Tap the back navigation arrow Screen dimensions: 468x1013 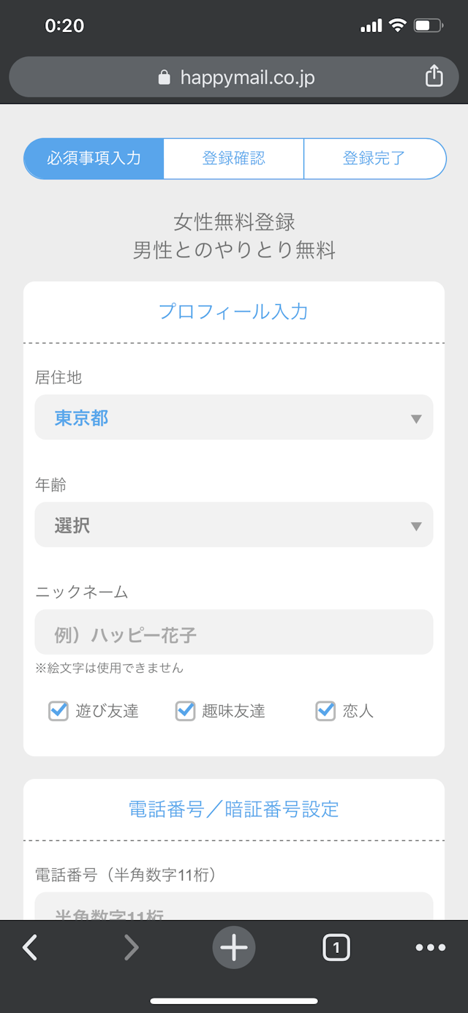click(29, 947)
